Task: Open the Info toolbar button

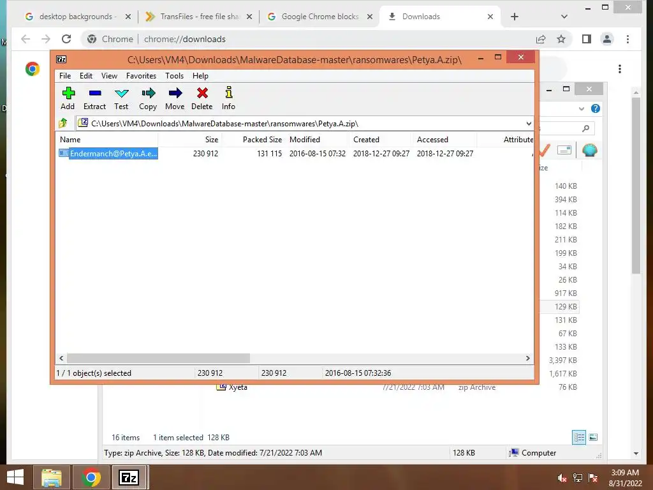Action: 228,98
